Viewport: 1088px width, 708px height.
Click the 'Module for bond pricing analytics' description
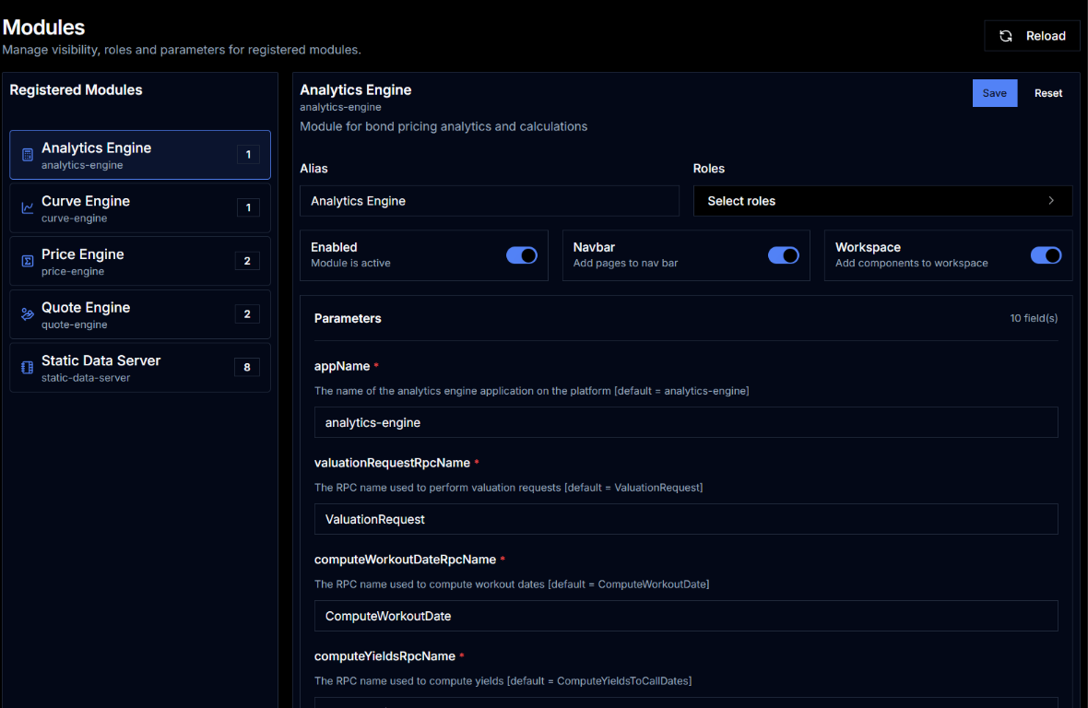tap(443, 127)
